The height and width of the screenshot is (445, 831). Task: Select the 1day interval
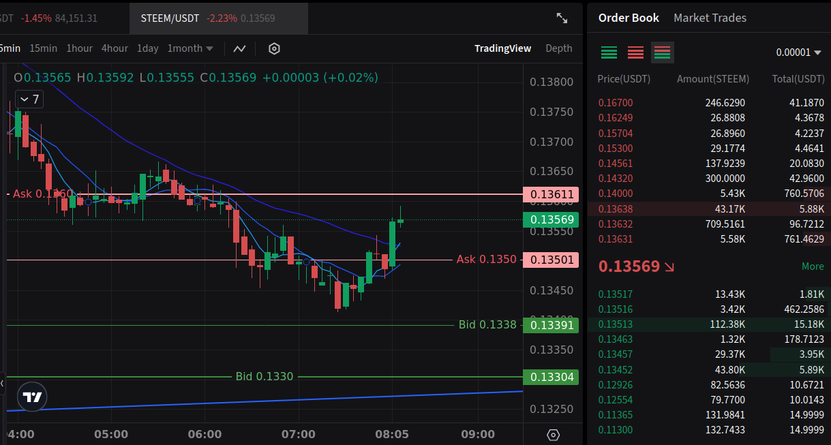[148, 48]
